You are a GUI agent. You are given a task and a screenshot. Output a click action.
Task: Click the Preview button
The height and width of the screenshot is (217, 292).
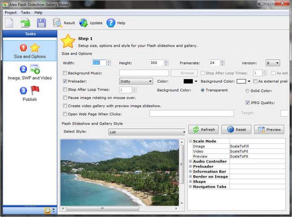pyautogui.click(x=269, y=130)
